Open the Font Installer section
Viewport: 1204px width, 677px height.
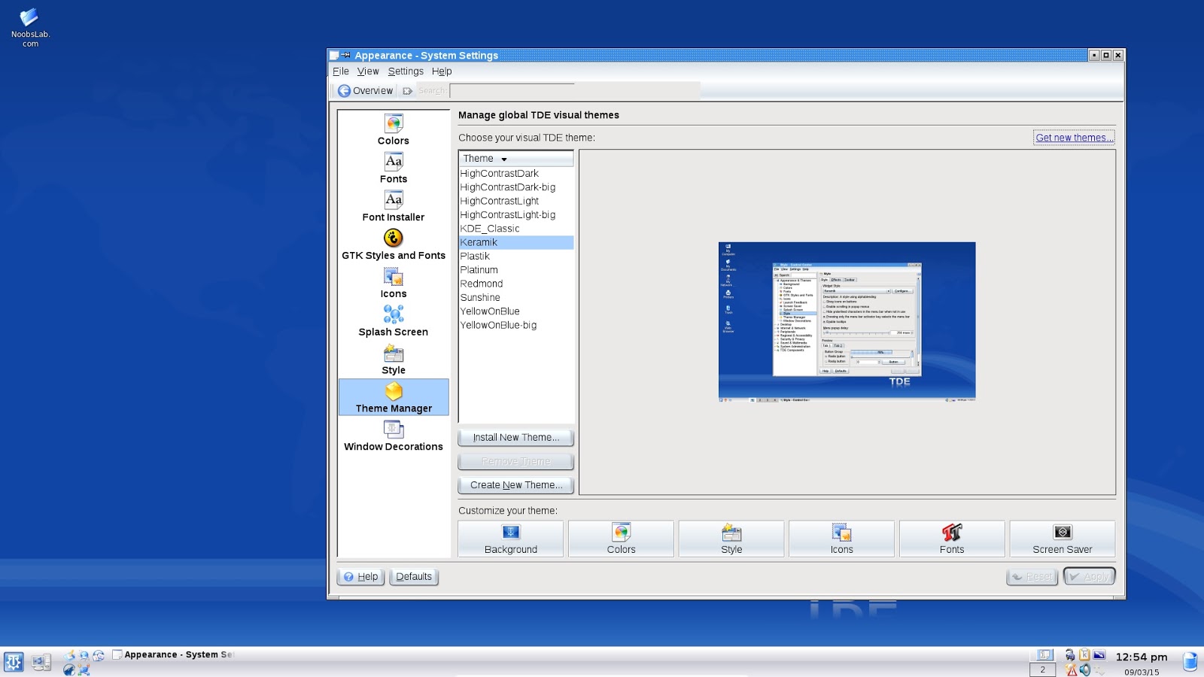click(x=393, y=205)
